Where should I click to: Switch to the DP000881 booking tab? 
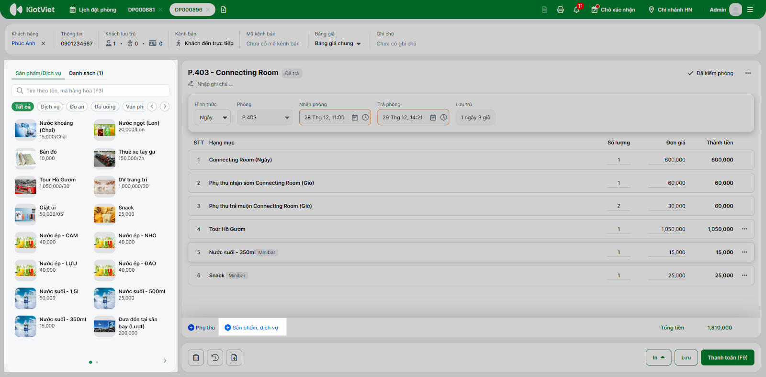coord(141,10)
